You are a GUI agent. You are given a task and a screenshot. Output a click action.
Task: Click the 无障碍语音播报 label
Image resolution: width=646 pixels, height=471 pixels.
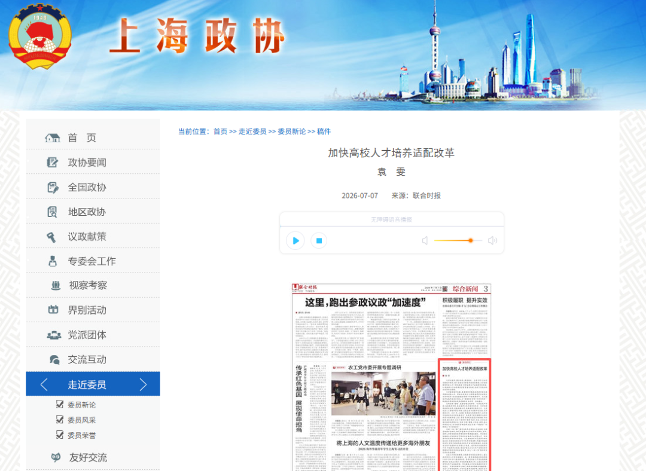point(391,219)
